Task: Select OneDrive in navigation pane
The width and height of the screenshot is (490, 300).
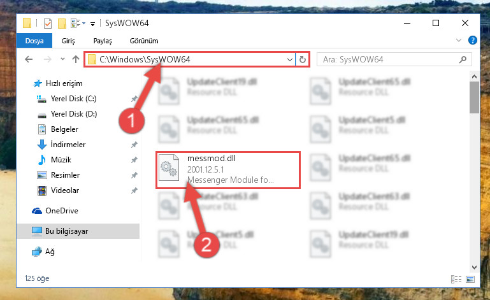Action: pyautogui.click(x=62, y=211)
